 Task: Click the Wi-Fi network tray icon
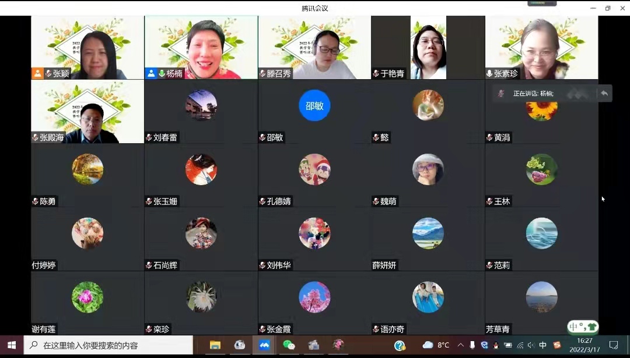tap(520, 345)
